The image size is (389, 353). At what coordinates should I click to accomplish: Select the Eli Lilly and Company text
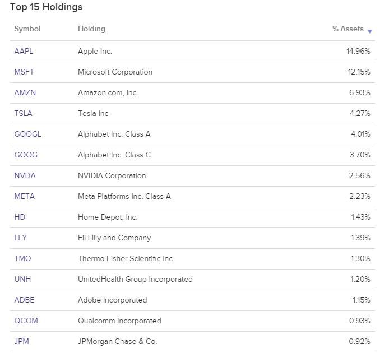[114, 238]
